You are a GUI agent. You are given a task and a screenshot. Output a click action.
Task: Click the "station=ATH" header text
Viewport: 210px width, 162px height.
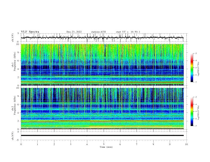pyautogui.click(x=98, y=32)
